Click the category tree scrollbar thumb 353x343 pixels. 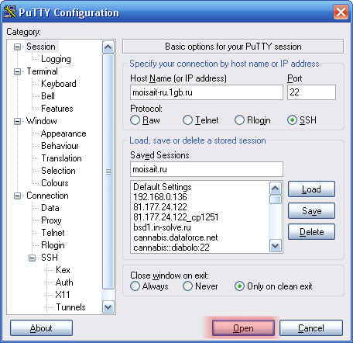point(108,171)
